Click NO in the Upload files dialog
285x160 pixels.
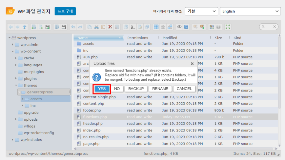pyautogui.click(x=117, y=89)
